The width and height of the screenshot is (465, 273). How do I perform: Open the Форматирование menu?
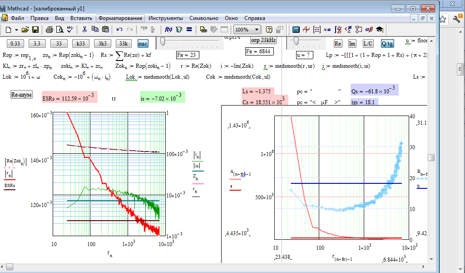pyautogui.click(x=120, y=18)
